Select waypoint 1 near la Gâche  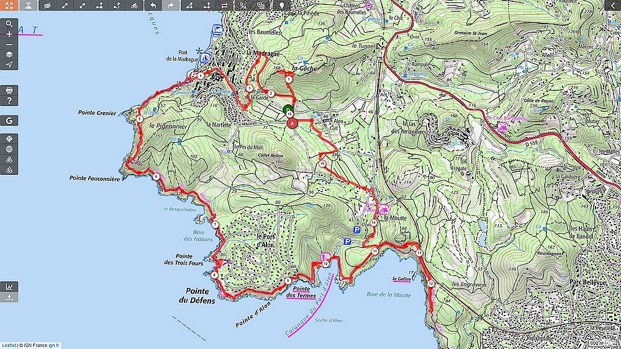289,79
